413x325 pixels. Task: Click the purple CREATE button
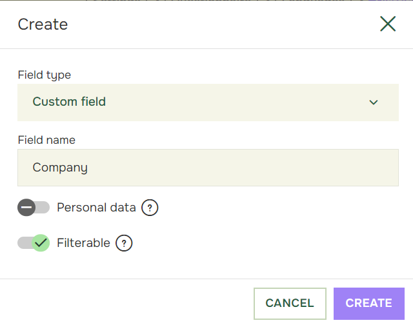[369, 304]
